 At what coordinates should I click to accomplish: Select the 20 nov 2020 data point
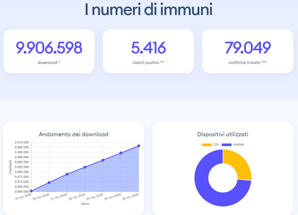click(x=49, y=183)
